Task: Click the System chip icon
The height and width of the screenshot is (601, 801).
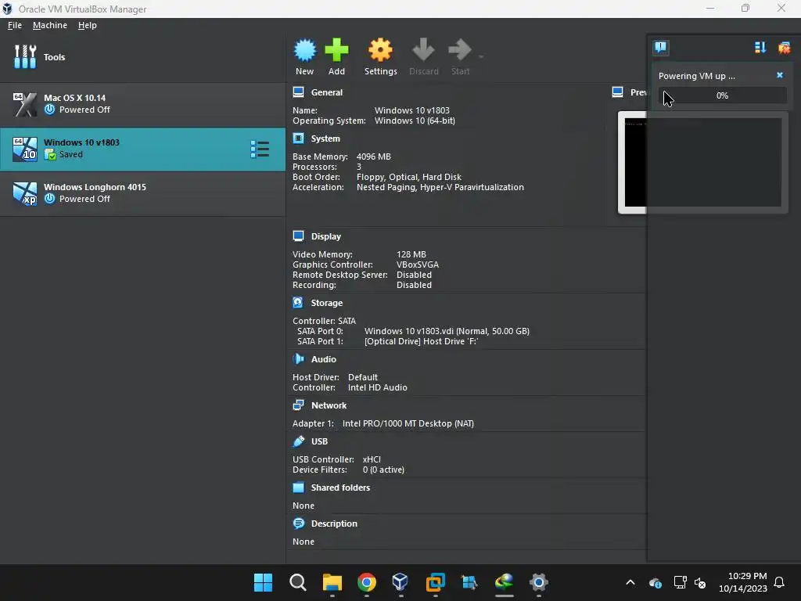Action: click(298, 138)
